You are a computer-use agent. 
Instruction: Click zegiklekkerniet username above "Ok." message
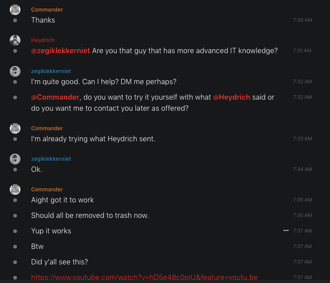pos(51,159)
